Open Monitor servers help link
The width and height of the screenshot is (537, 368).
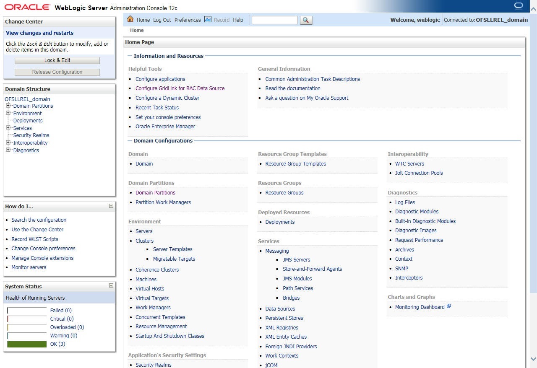[x=29, y=267]
